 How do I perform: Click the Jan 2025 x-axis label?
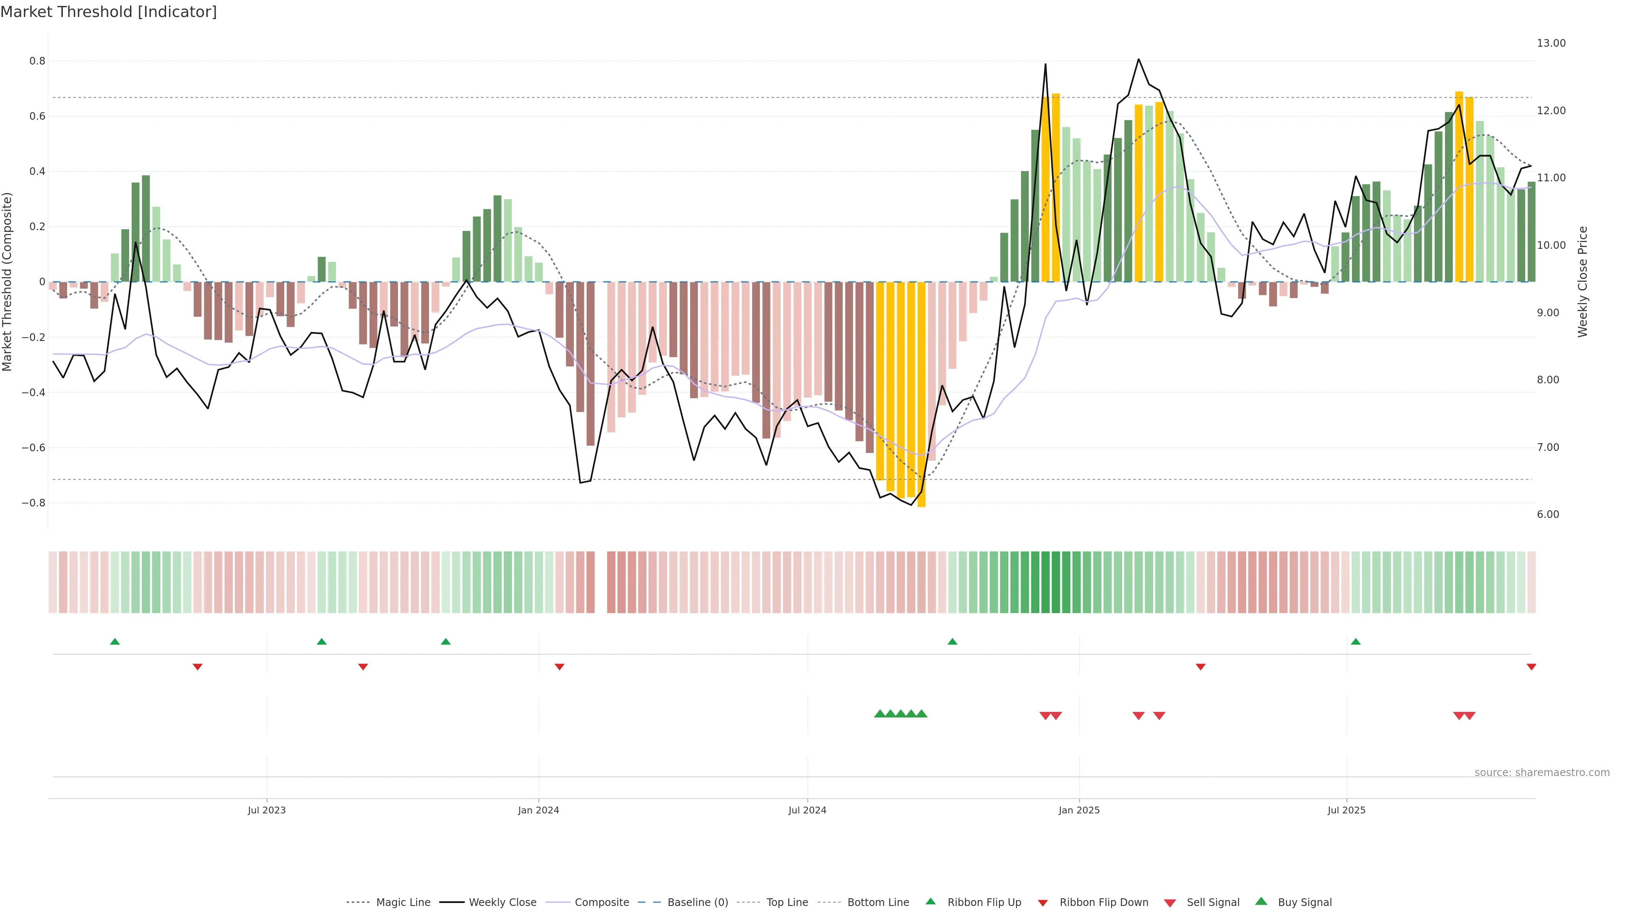pyautogui.click(x=1079, y=810)
